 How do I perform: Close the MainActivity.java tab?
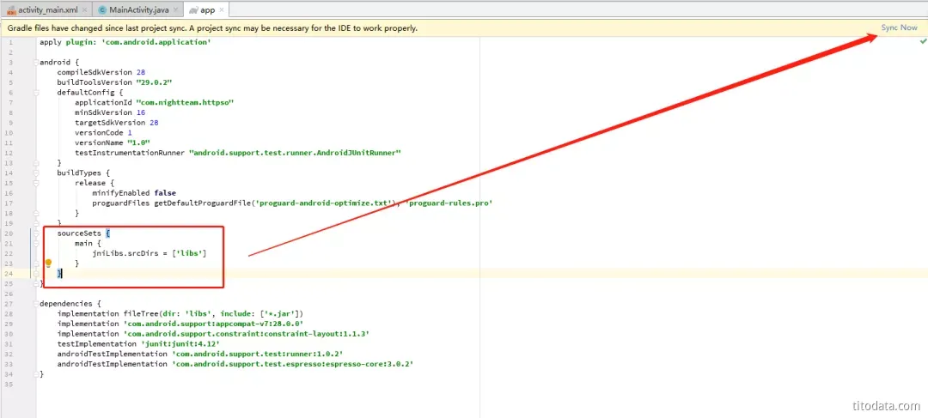174,10
